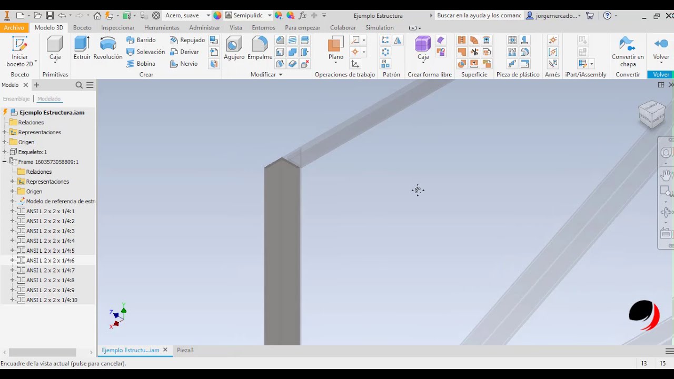Switch to the Herramientas ribbon tab
The image size is (674, 379).
click(x=162, y=27)
